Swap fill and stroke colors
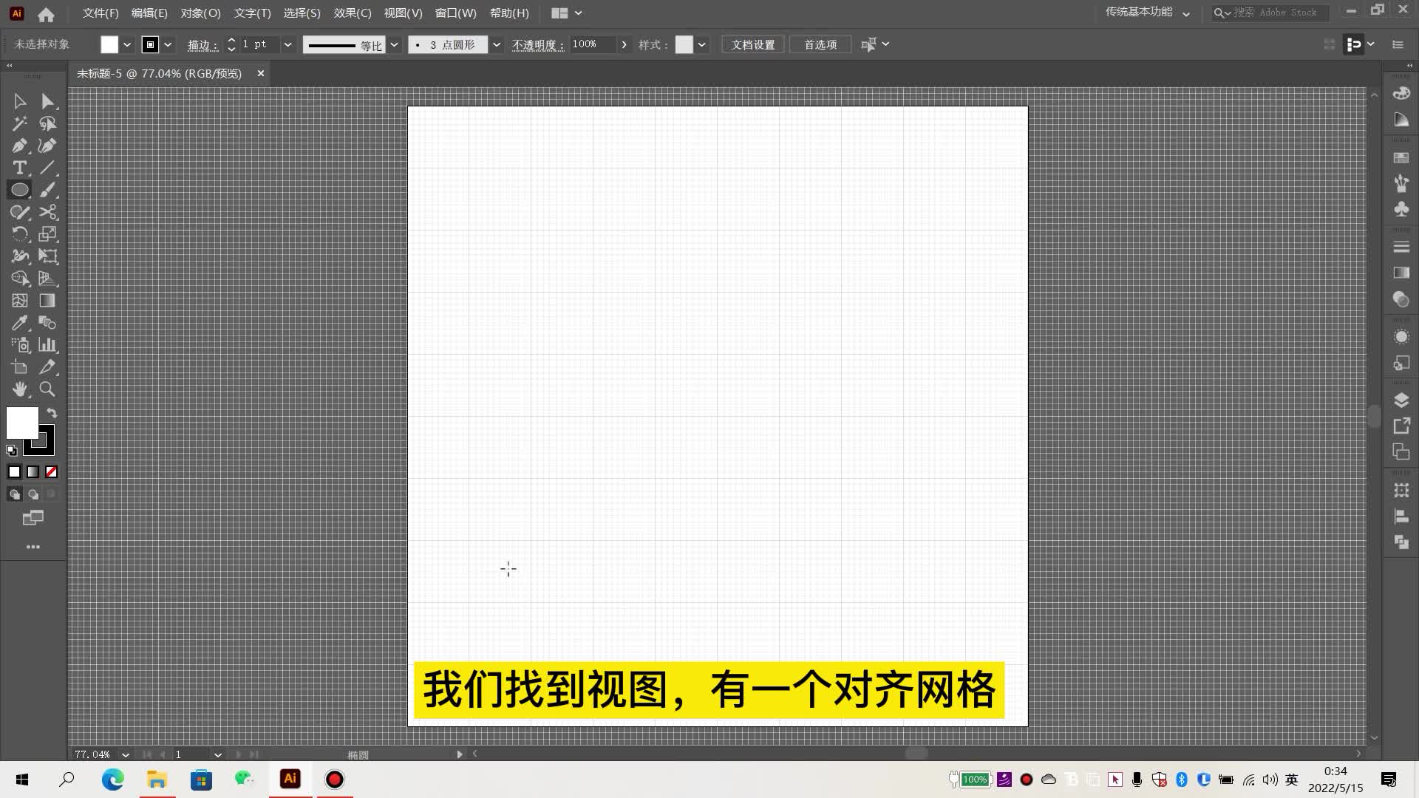Viewport: 1419px width, 798px height. (52, 413)
